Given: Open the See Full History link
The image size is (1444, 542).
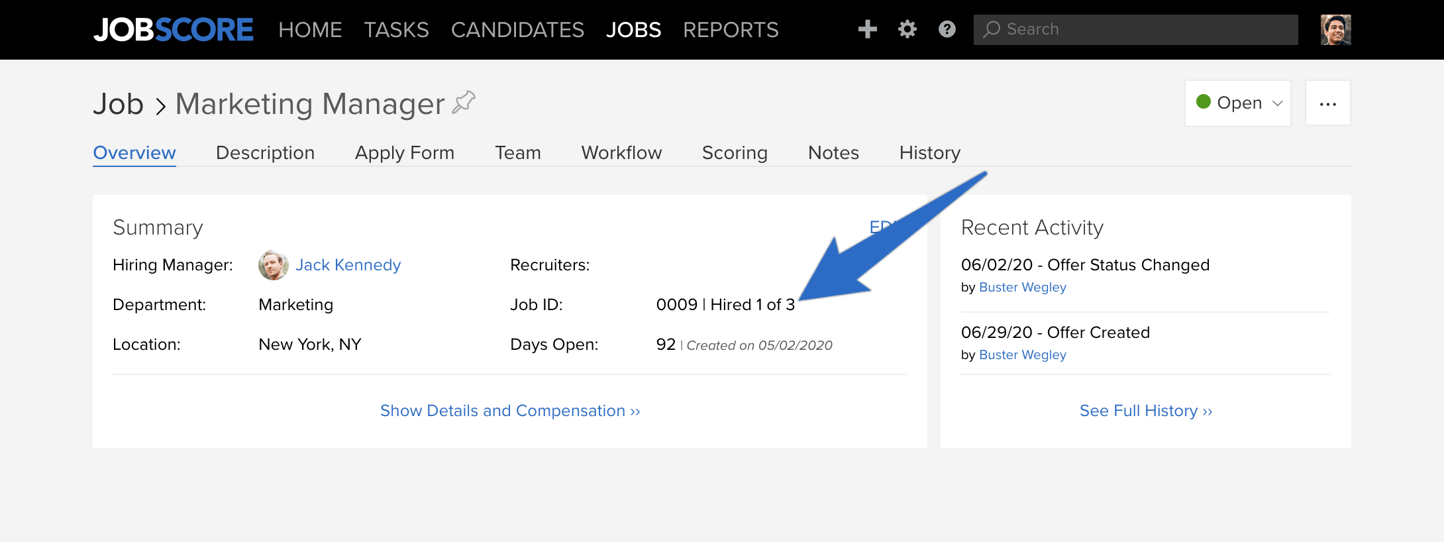Looking at the screenshot, I should click(1146, 411).
